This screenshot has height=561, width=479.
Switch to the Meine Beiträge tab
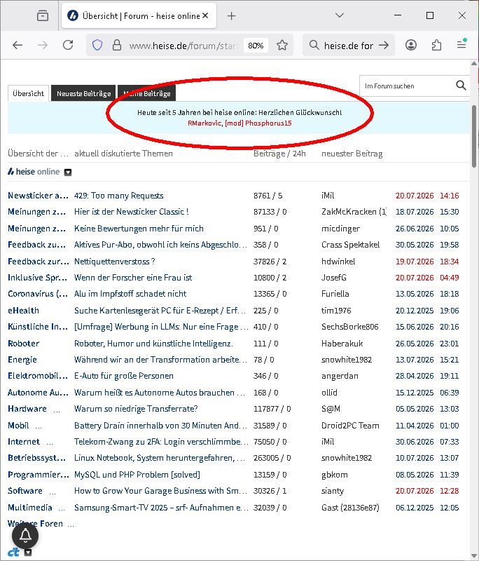point(147,94)
